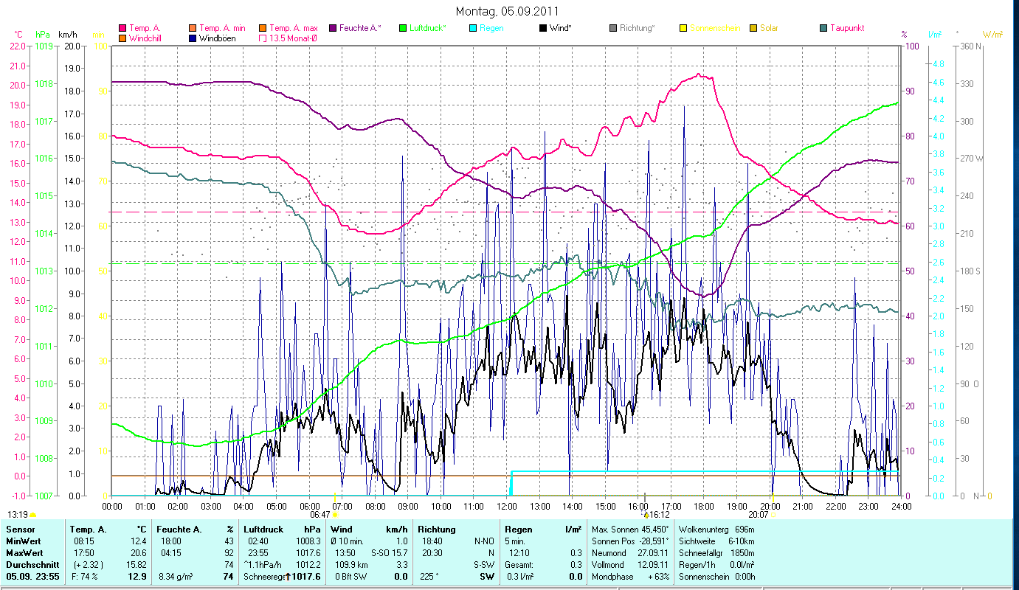Click the red up arrow before 1017.6

point(288,576)
